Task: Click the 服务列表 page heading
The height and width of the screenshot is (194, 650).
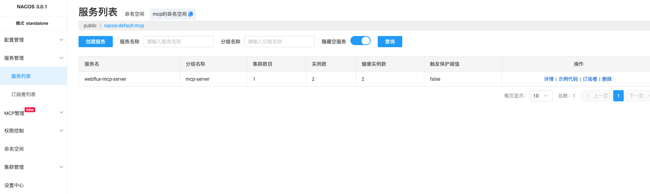Action: click(98, 12)
